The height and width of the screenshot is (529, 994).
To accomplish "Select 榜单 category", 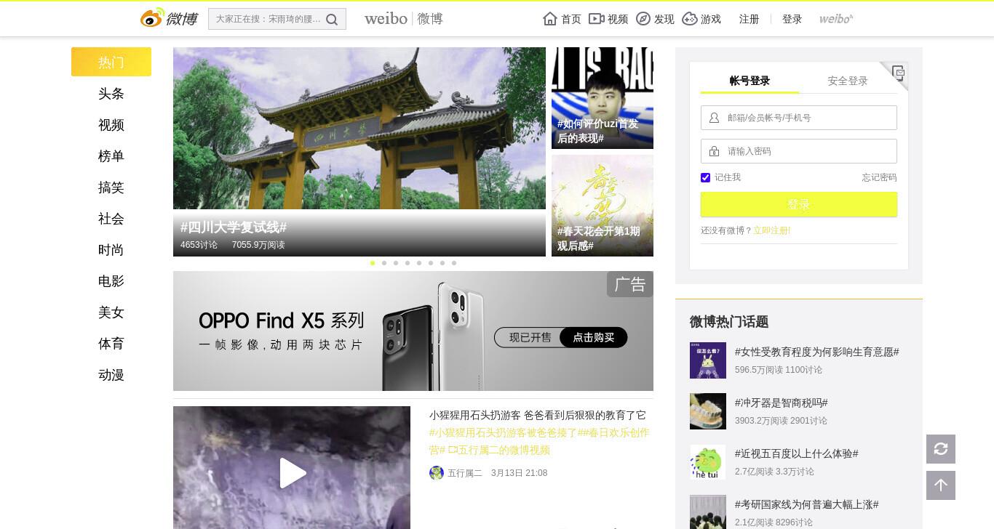I will click(x=111, y=156).
